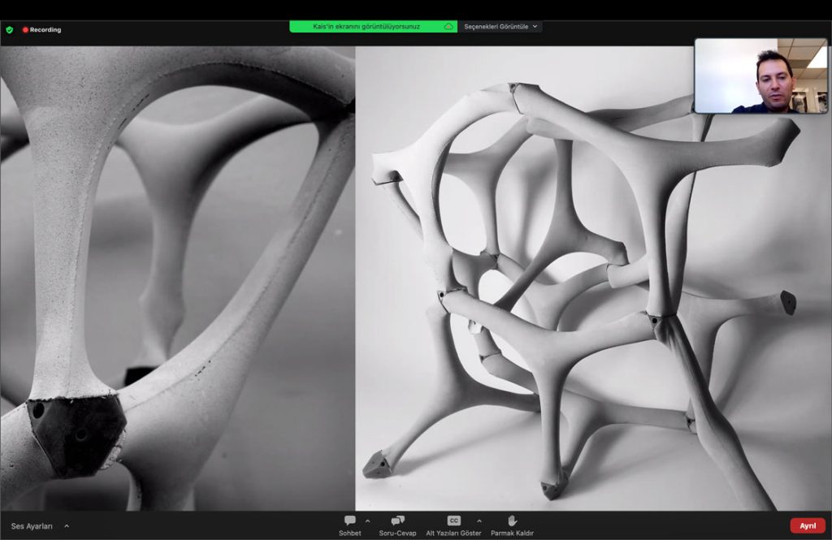Click the green screen-share notification banner
This screenshot has width=832, height=540.
373,27
